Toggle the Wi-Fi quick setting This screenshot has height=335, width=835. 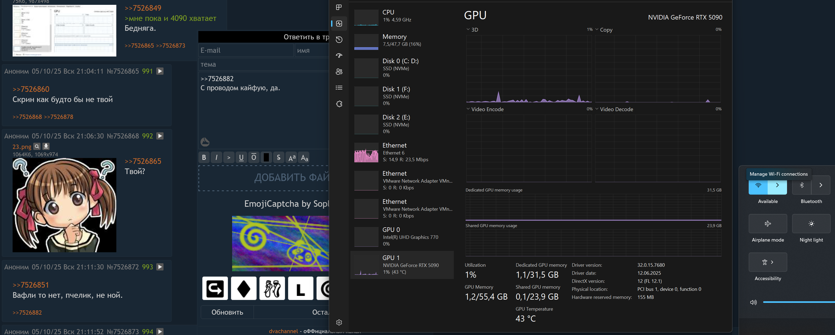[x=758, y=186]
